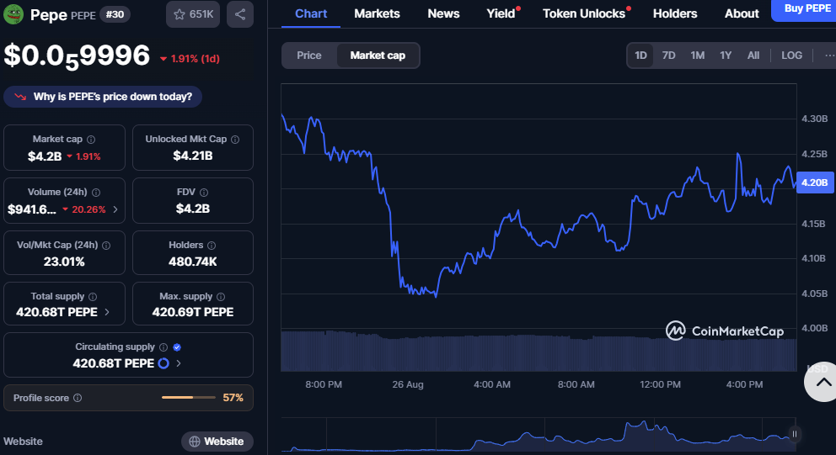Click the Market cap info icon
The height and width of the screenshot is (455, 836).
(x=91, y=140)
